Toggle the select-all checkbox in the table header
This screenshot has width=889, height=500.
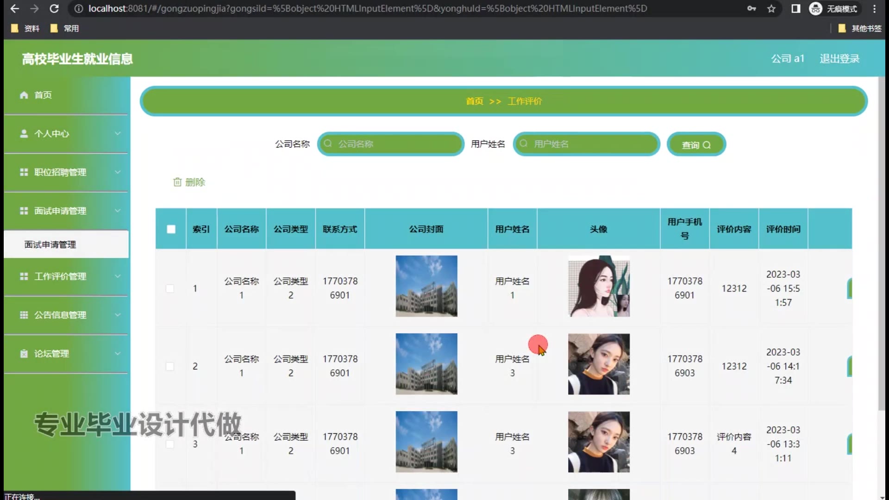[171, 229]
